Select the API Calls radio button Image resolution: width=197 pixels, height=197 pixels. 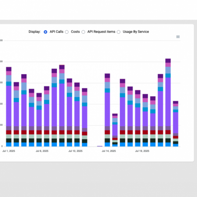click(x=46, y=32)
